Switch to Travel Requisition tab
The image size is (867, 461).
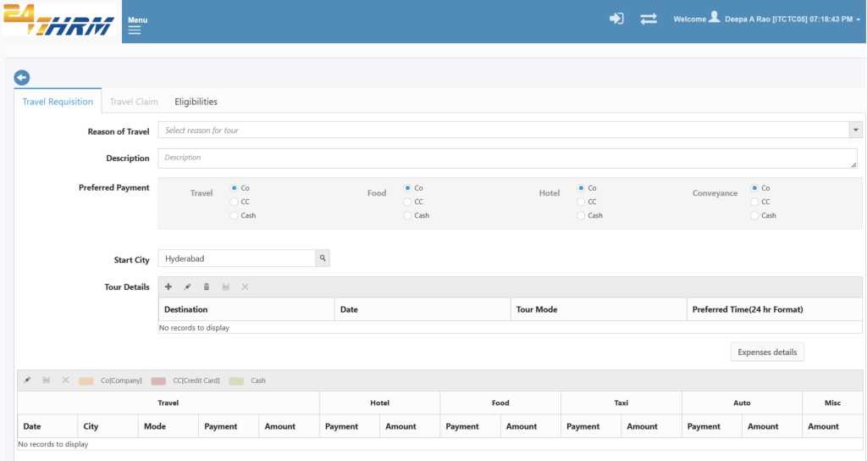(x=58, y=102)
